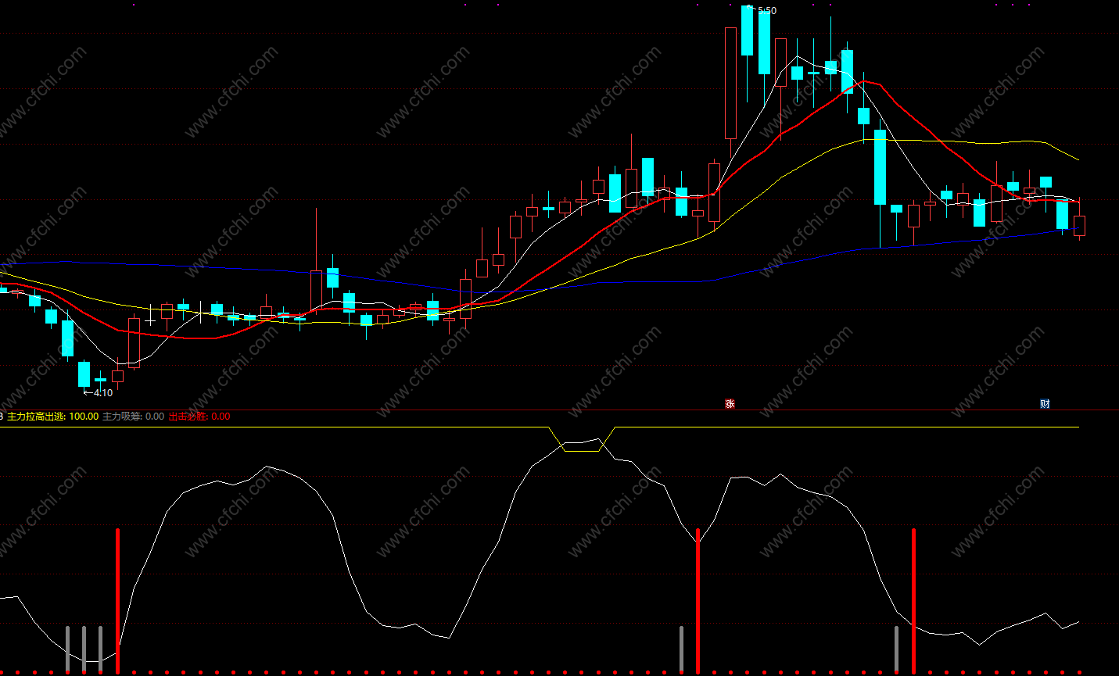This screenshot has height=676, width=1119.
Task: Click the middle red signal bar
Action: pos(698,600)
